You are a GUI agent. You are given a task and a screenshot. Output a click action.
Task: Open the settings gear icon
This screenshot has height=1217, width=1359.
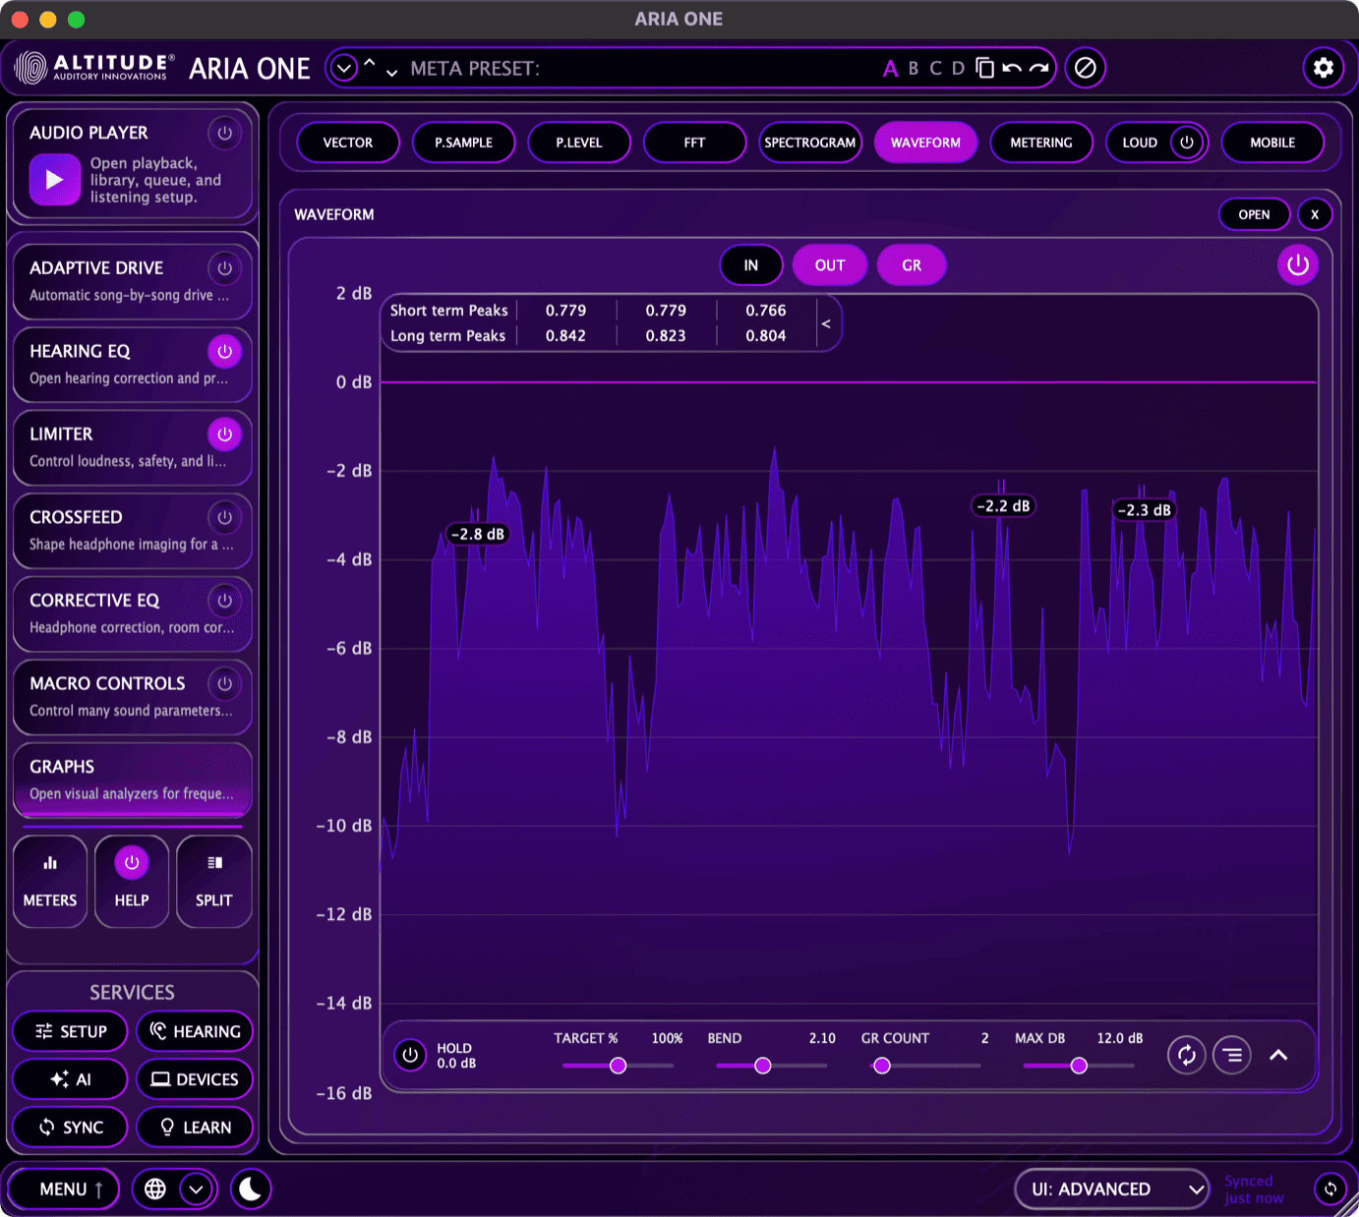pos(1324,68)
